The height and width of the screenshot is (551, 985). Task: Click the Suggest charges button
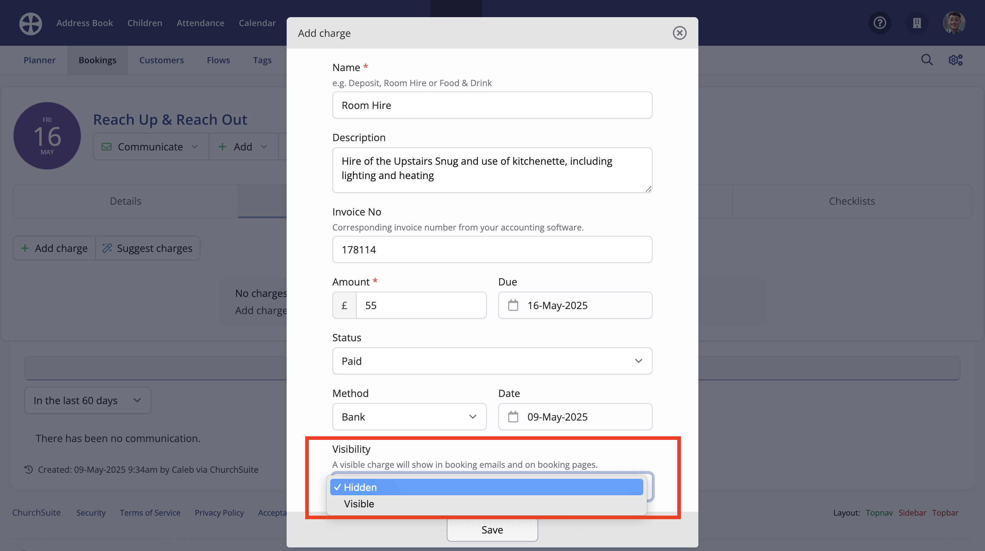[148, 248]
